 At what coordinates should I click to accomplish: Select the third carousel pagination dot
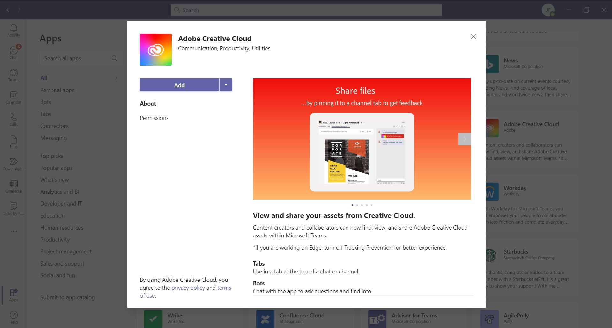(362, 205)
